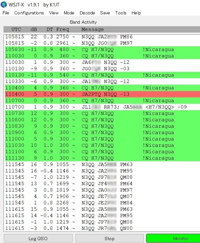
Task: Click the Log QSO button
Action: (38, 238)
